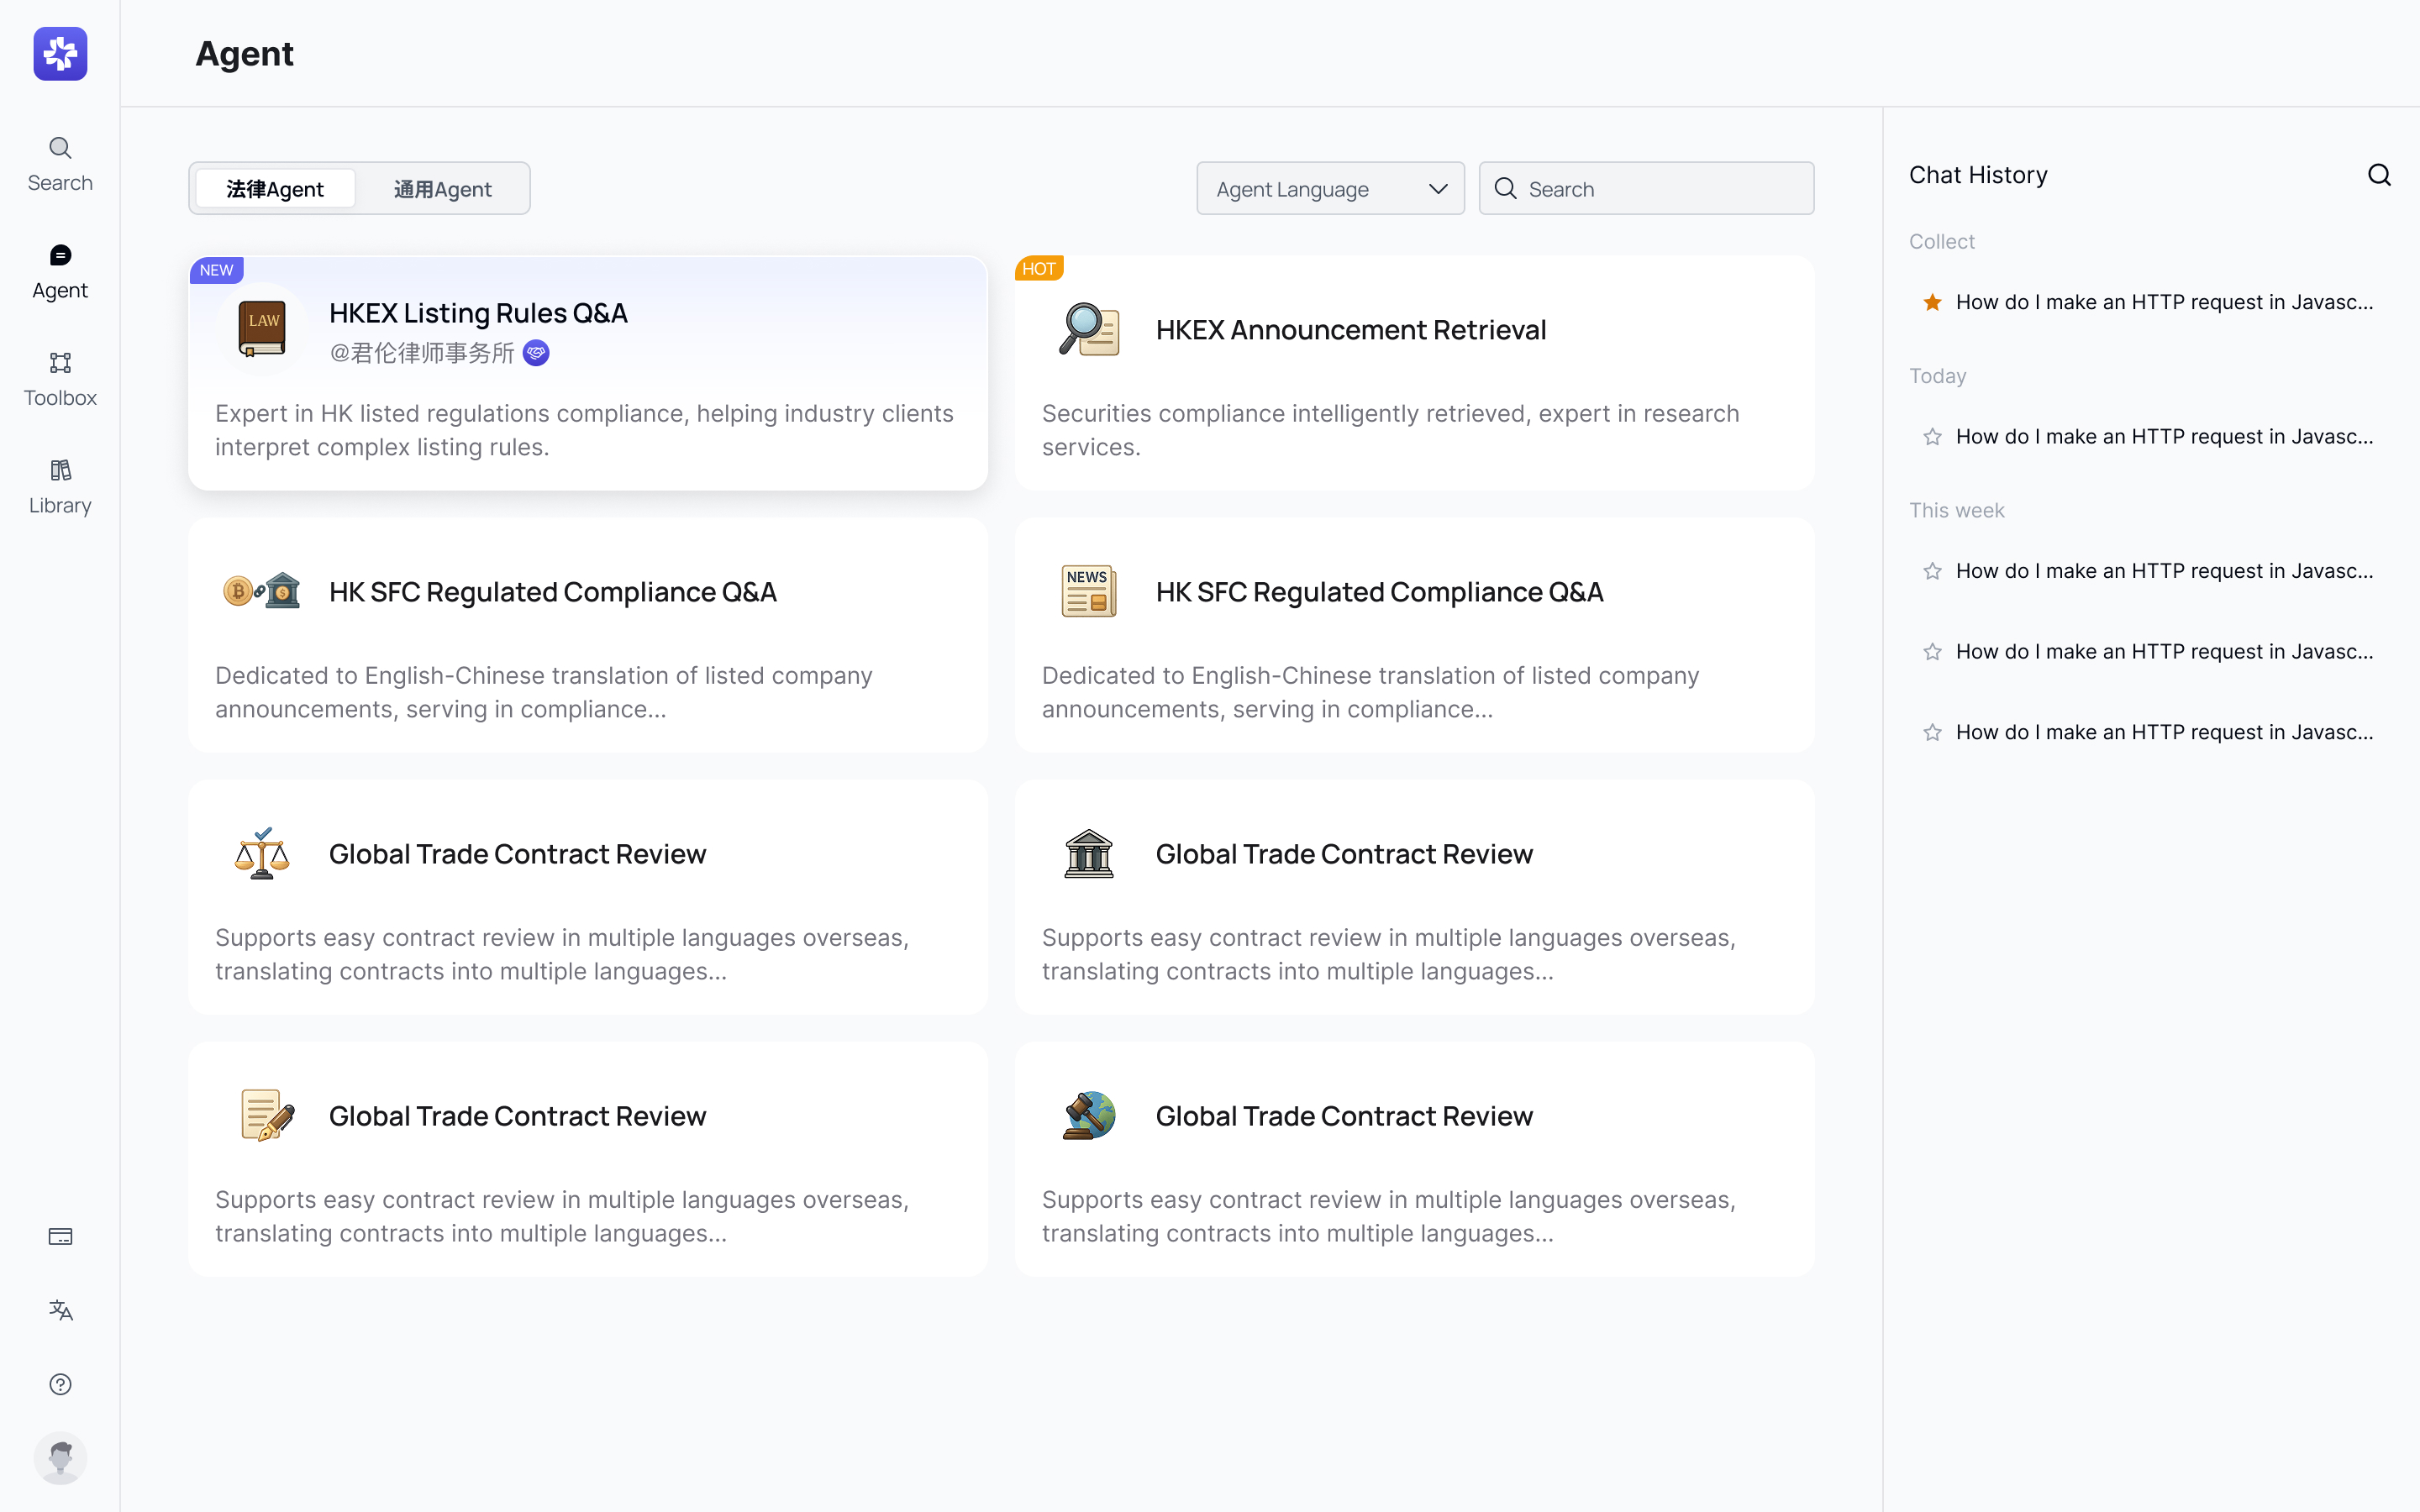Click the @君伦律师事务所 author name

[x=422, y=353]
